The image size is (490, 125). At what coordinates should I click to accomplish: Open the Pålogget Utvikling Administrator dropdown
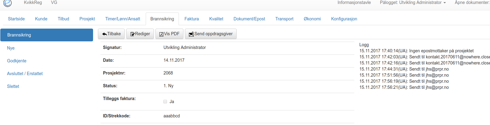(413, 2)
